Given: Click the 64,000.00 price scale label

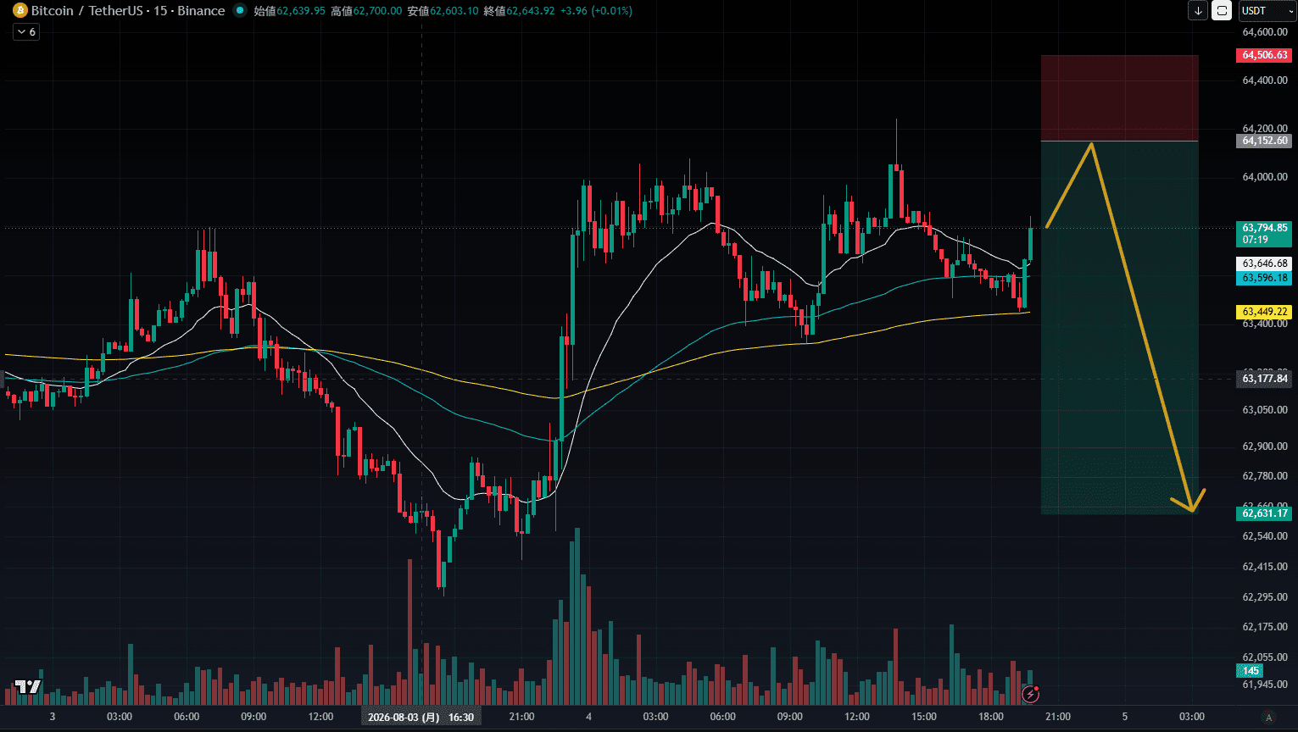Looking at the screenshot, I should tap(1264, 177).
